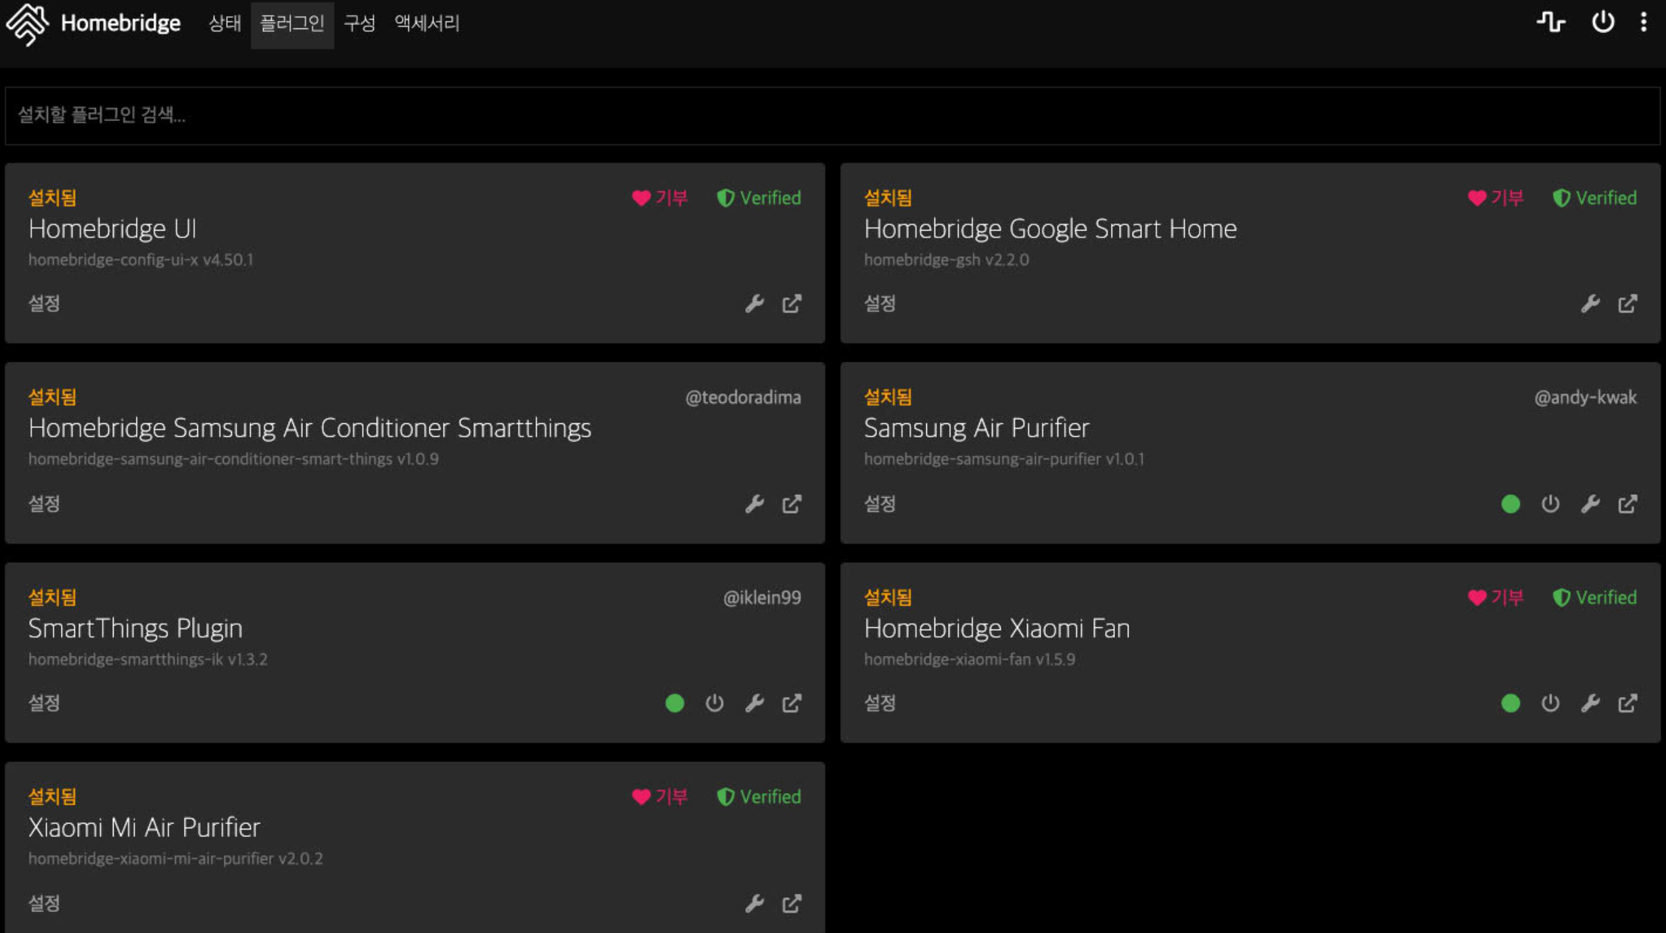Expand wrench menu for Homebridge Xiaomi Fan

tap(1590, 703)
